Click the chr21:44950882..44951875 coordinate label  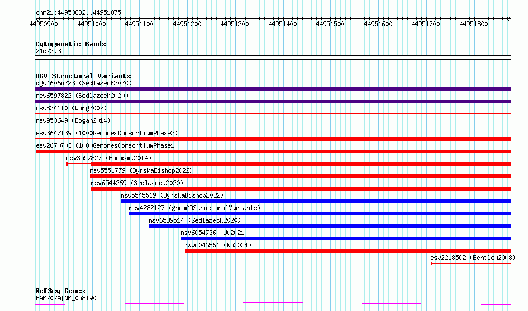click(78, 12)
